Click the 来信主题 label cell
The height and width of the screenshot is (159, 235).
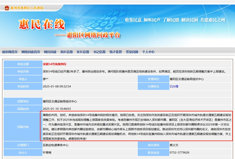pyautogui.click(x=23, y=64)
